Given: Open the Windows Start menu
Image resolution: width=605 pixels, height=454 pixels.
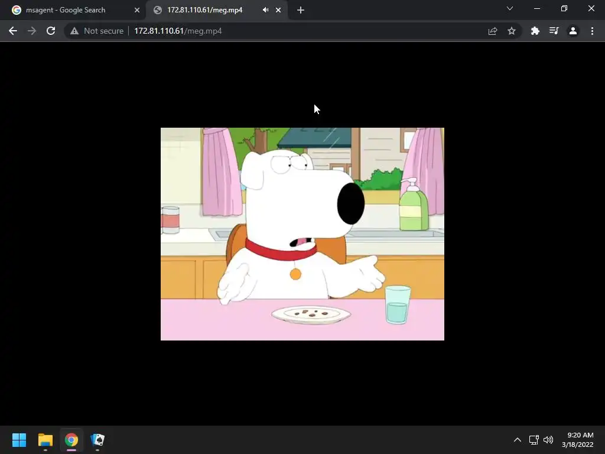Looking at the screenshot, I should coord(19,440).
